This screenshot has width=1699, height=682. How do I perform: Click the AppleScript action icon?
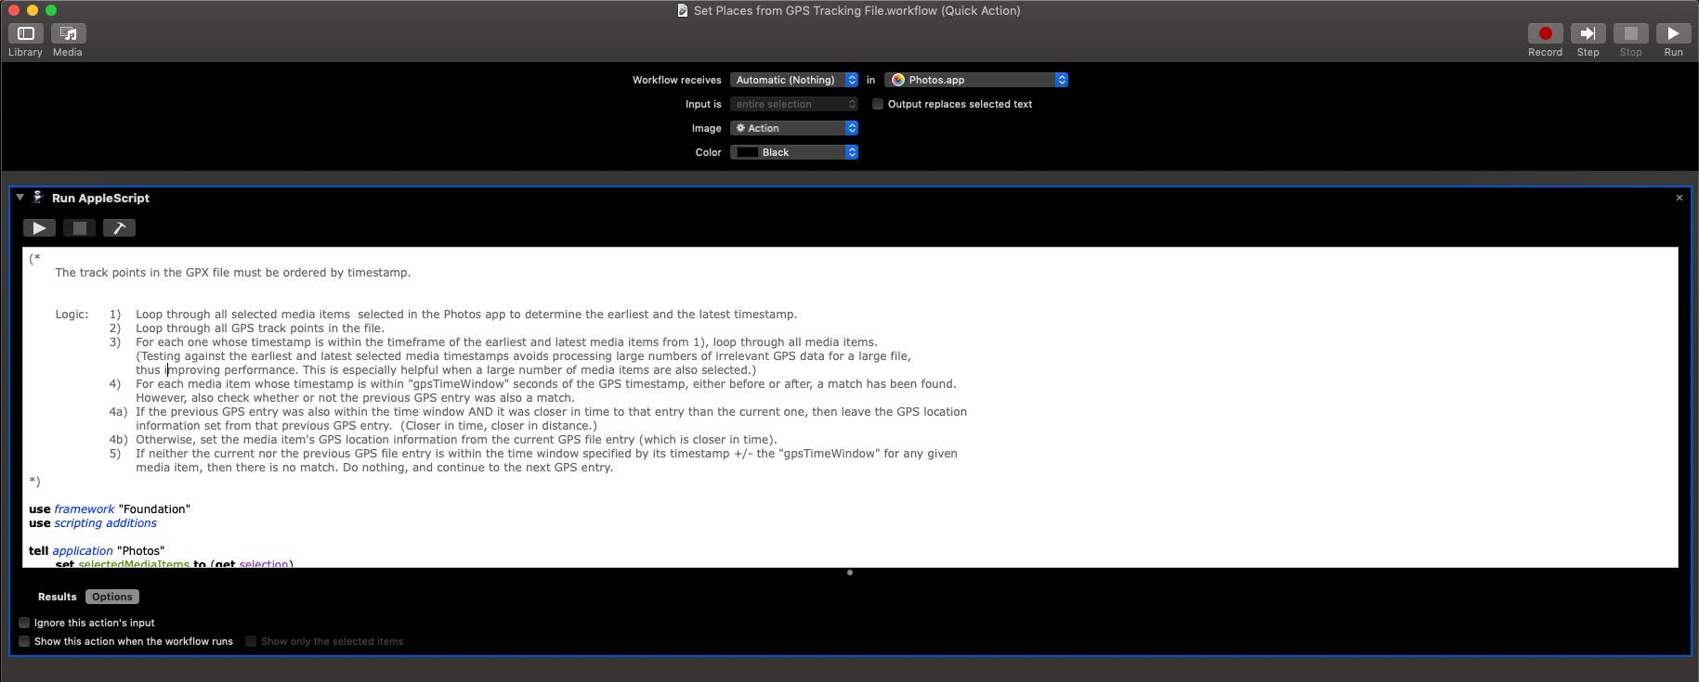(x=38, y=198)
